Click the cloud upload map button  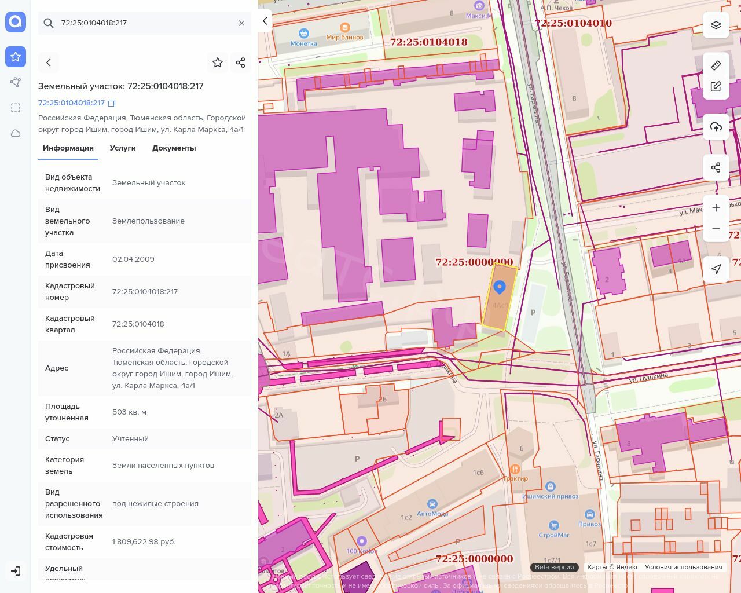(716, 127)
